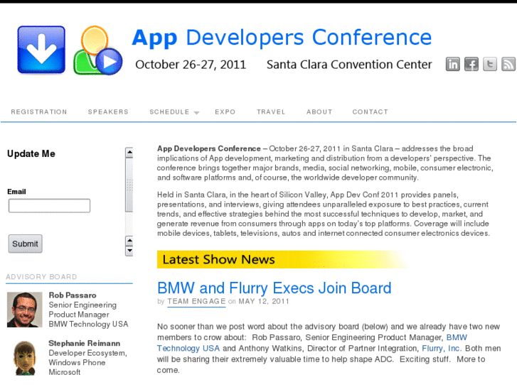The width and height of the screenshot is (517, 387).
Task: Click the Stephanie Reimann name text
Action: pos(85,343)
